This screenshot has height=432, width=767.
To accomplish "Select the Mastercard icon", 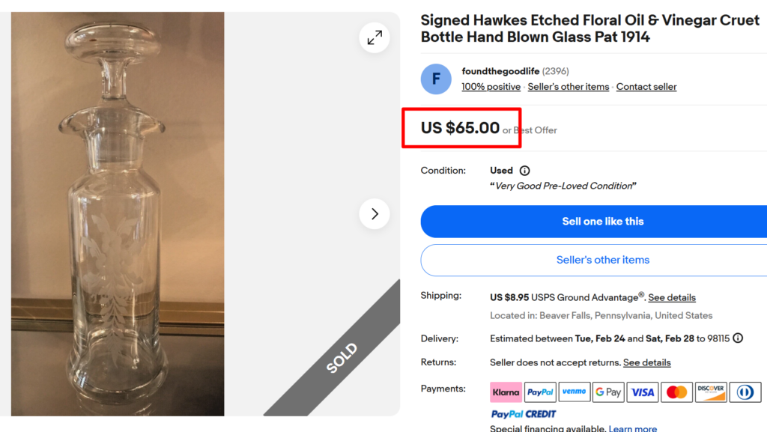I will 676,392.
